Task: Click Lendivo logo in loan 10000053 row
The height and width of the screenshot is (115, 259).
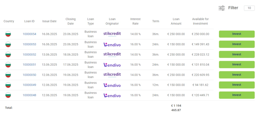Action: pyautogui.click(x=112, y=44)
